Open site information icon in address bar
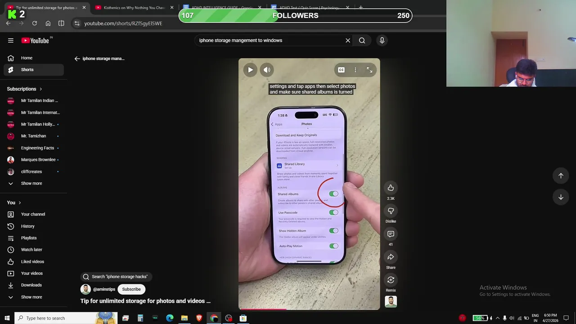576x324 pixels. [x=77, y=23]
